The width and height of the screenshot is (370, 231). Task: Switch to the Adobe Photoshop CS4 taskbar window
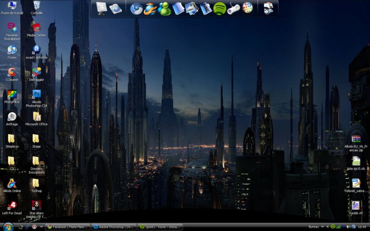[114, 227]
